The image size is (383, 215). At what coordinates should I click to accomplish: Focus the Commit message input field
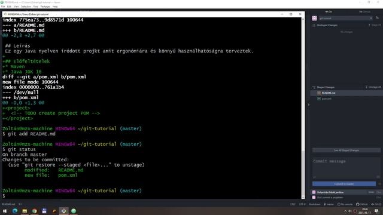[x=346, y=168]
